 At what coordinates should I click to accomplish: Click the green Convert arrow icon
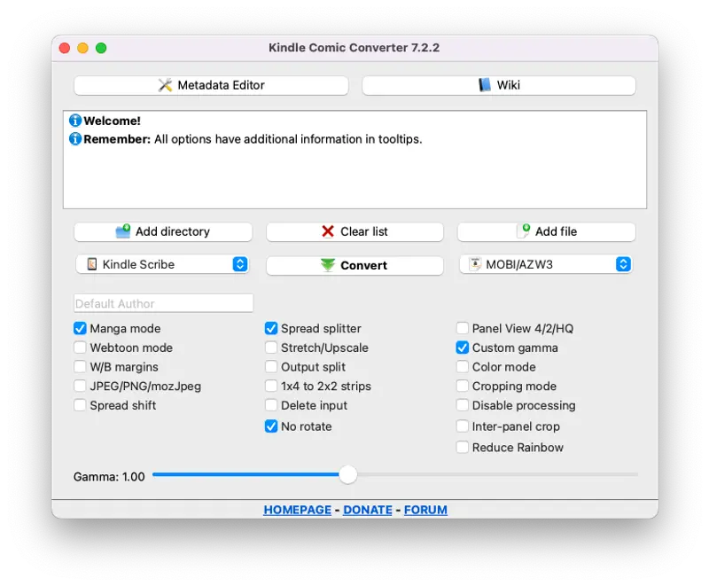coord(328,265)
